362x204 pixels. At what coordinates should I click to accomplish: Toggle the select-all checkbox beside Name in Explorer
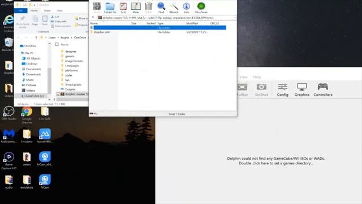(x=57, y=44)
